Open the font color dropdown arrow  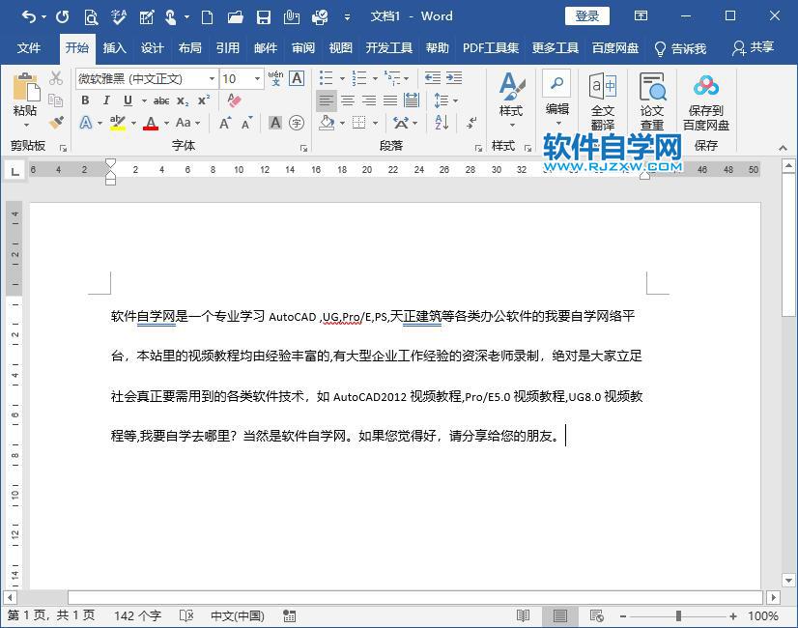(165, 123)
